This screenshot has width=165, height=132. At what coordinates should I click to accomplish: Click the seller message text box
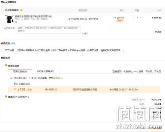[49, 30]
